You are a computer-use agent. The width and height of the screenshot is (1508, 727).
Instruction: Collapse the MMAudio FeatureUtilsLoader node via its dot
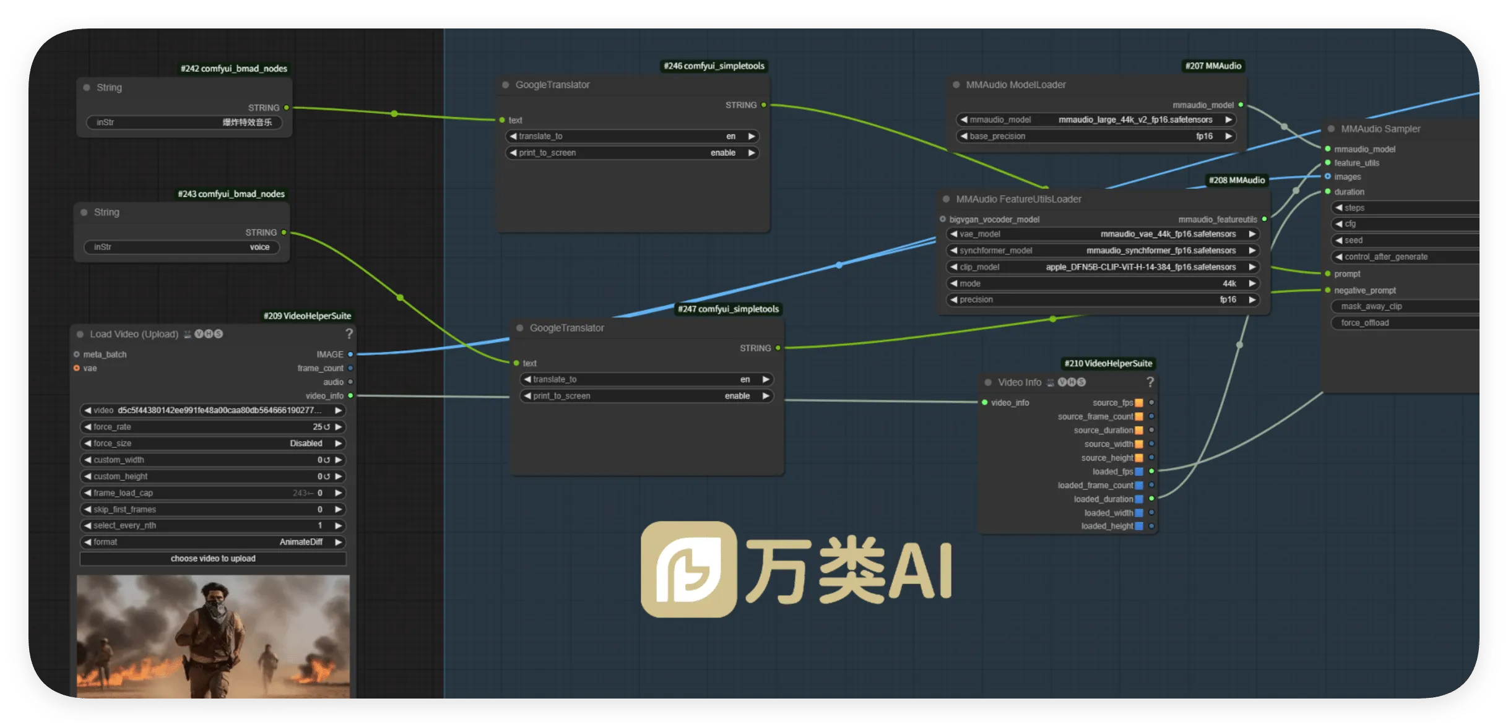click(x=947, y=199)
